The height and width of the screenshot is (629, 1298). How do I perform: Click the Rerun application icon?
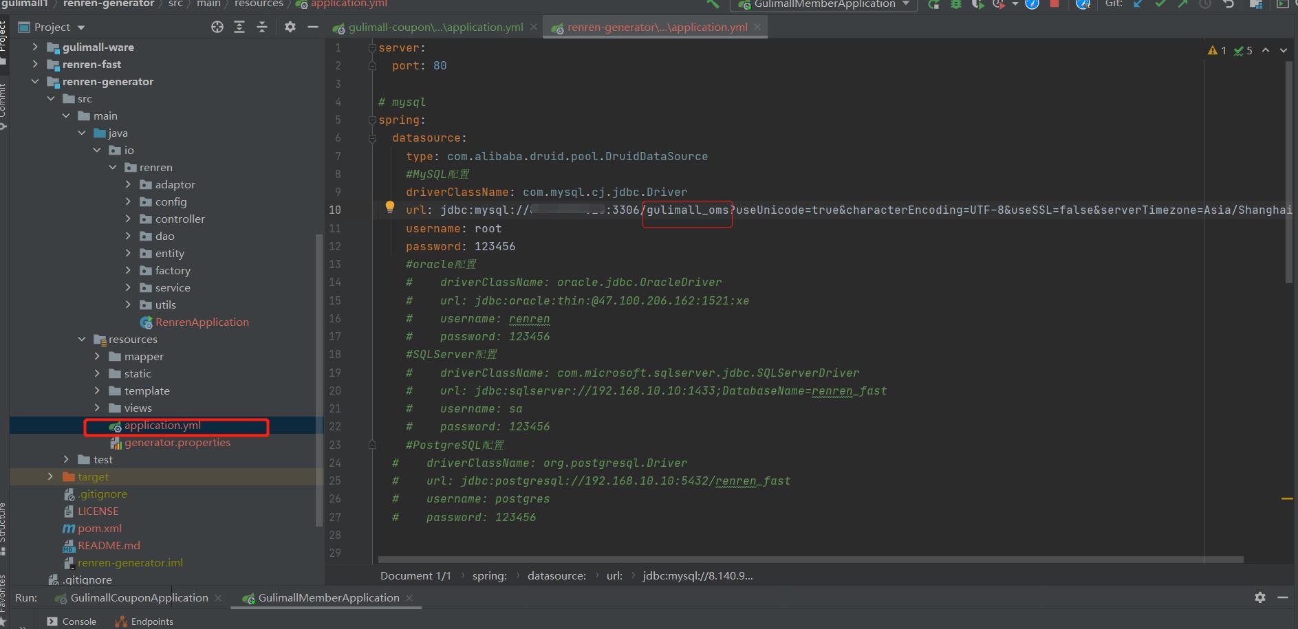tap(934, 4)
